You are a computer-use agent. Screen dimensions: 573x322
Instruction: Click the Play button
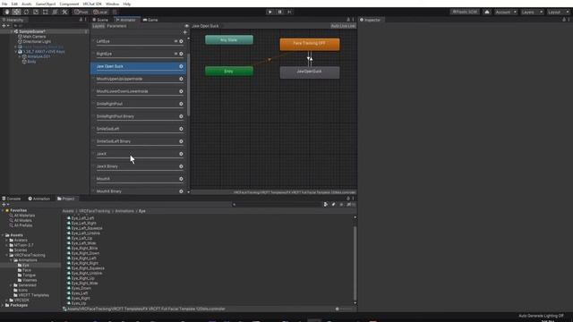pos(270,12)
